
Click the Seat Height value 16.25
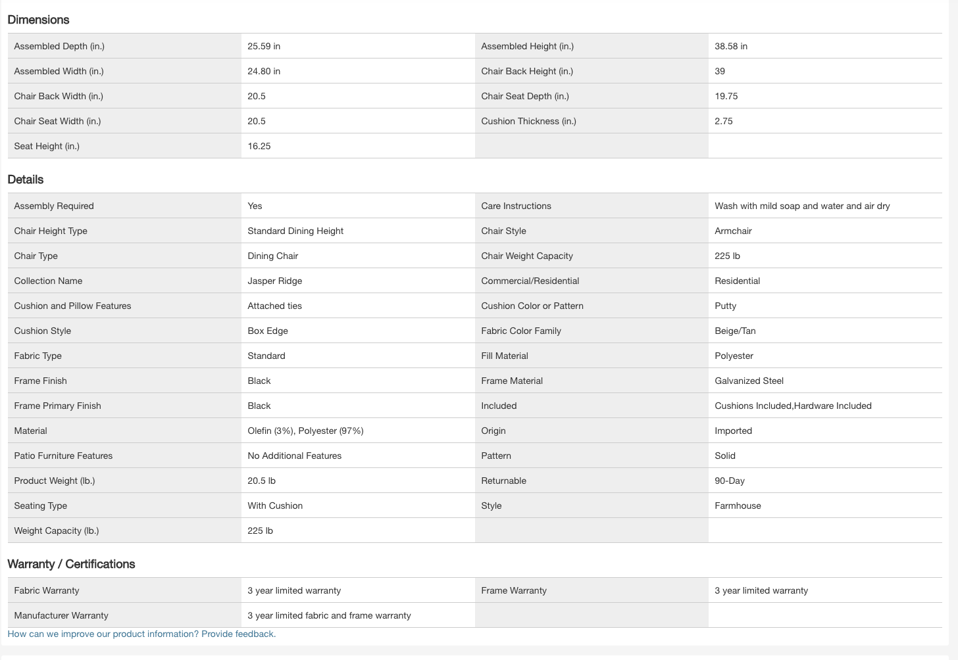[x=259, y=146]
